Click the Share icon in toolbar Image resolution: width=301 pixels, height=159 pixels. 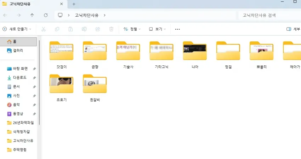click(98, 29)
